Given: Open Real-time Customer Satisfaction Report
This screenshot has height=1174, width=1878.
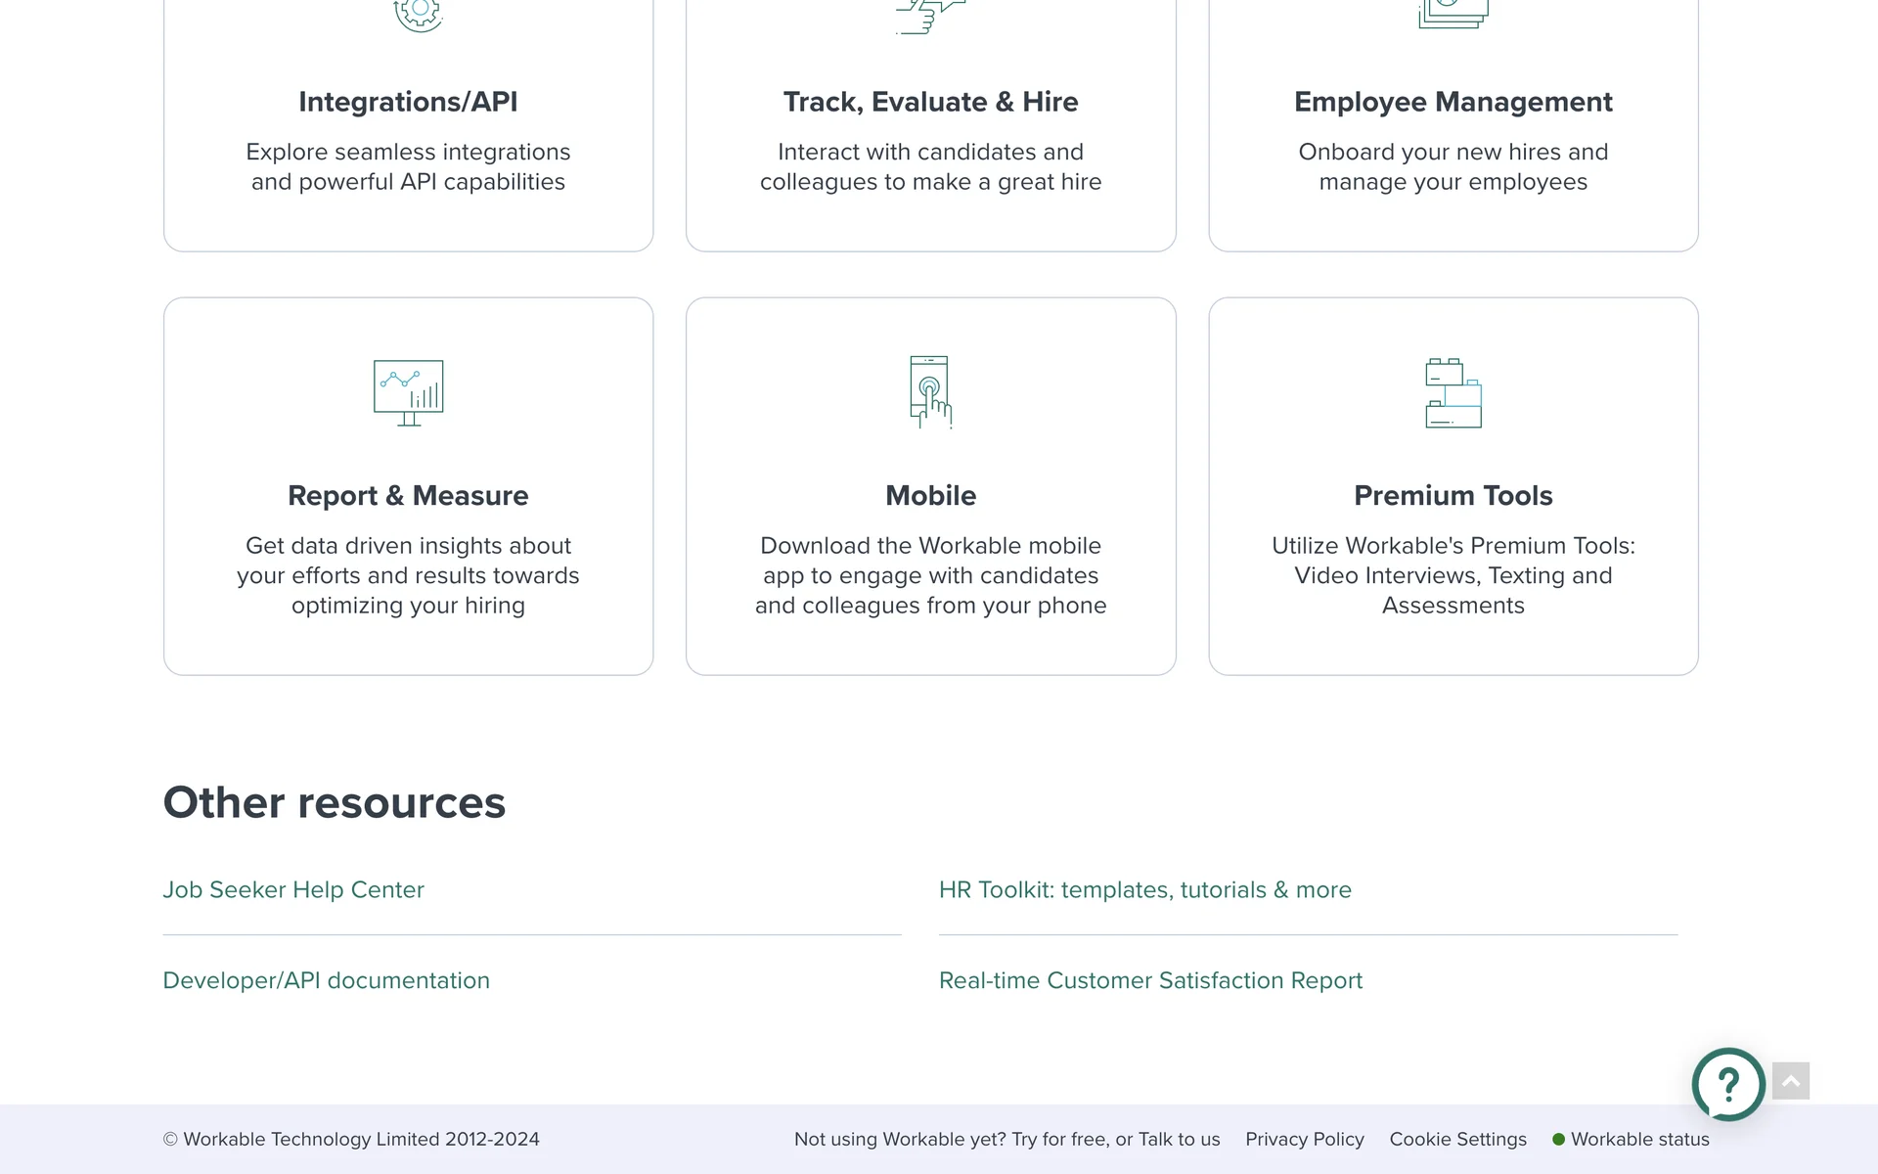Looking at the screenshot, I should pyautogui.click(x=1150, y=980).
